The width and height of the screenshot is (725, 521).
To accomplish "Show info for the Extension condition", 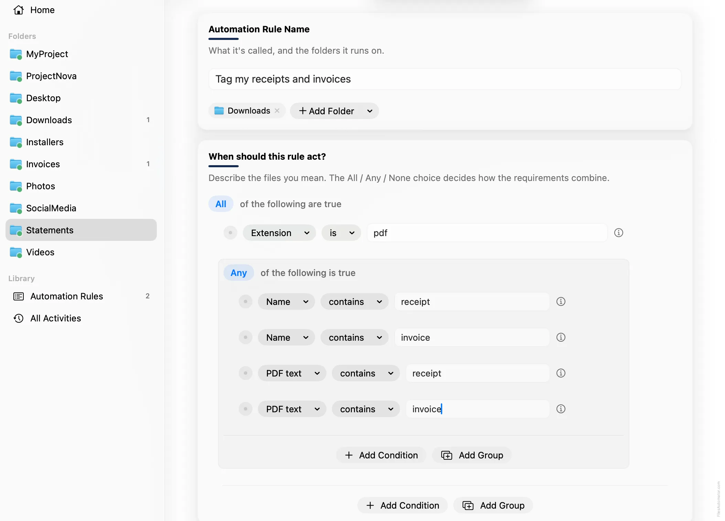I will coord(619,233).
